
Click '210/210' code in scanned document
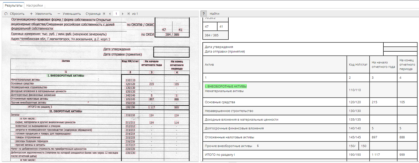click(x=130, y=115)
